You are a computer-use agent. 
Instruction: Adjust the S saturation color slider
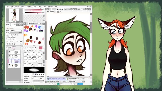pos(33,10)
